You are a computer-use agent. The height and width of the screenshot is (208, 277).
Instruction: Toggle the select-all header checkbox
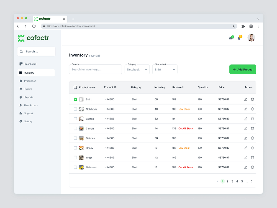coord(75,87)
